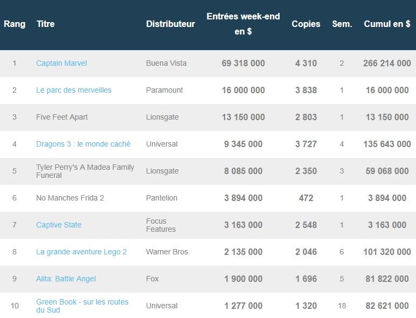Click the Focus Features distributor cell
416x318 pixels.
[161, 225]
